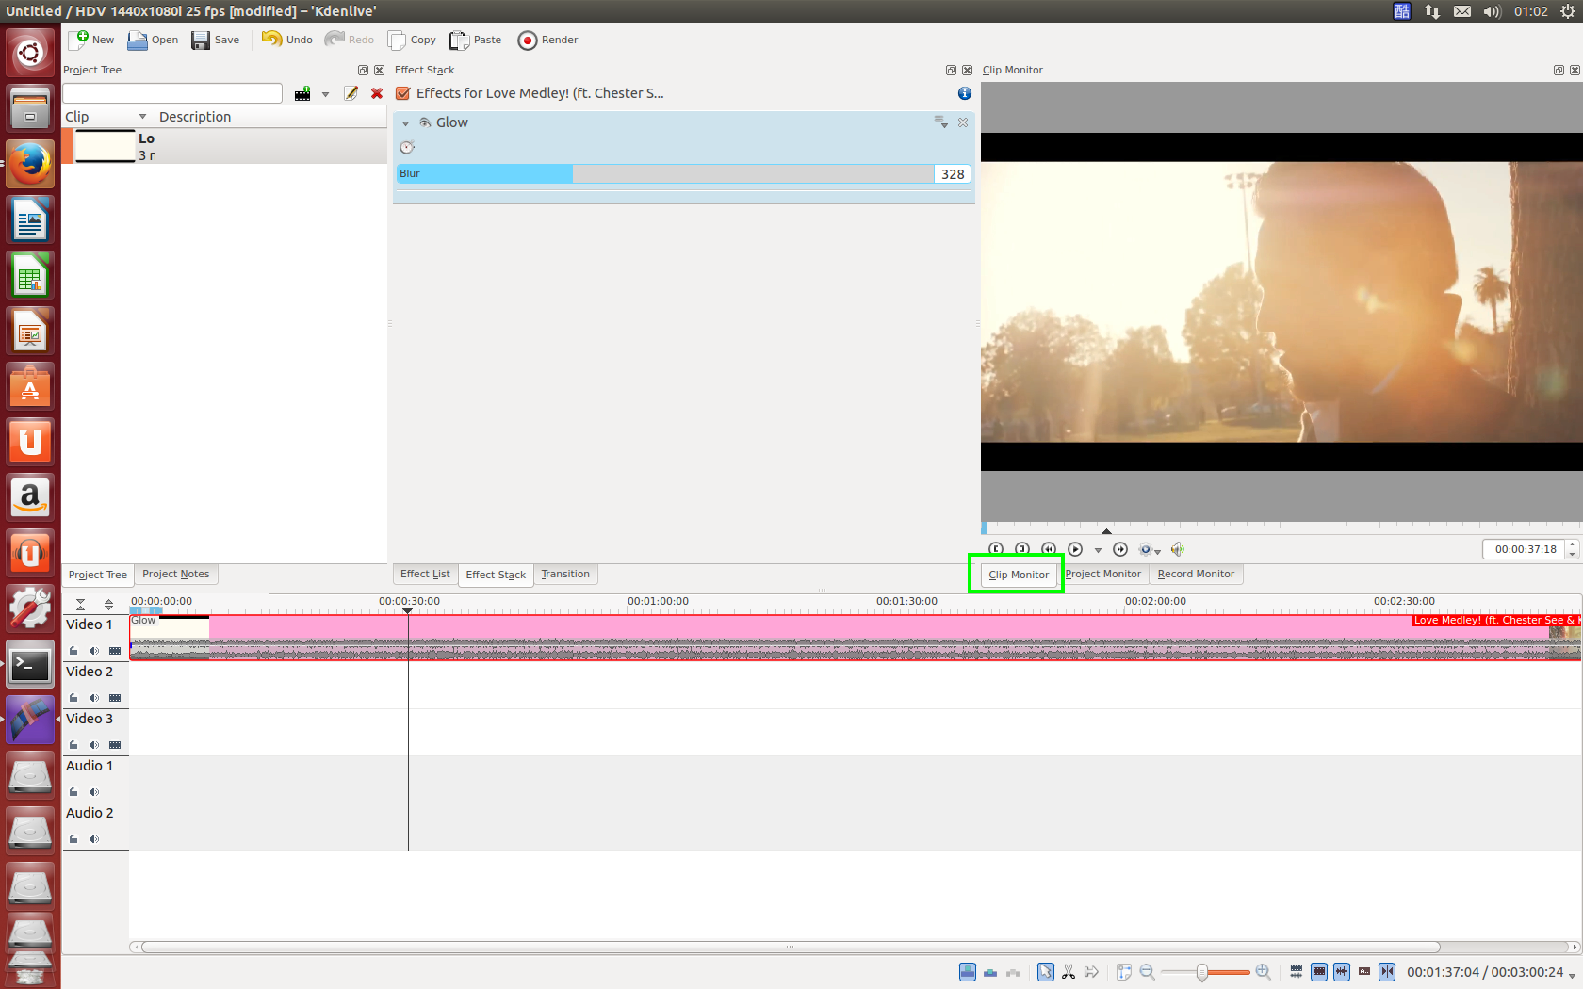Screen dimensions: 1583x989
Task: Zoom out the timeline with magnifier minus
Action: tap(1147, 972)
